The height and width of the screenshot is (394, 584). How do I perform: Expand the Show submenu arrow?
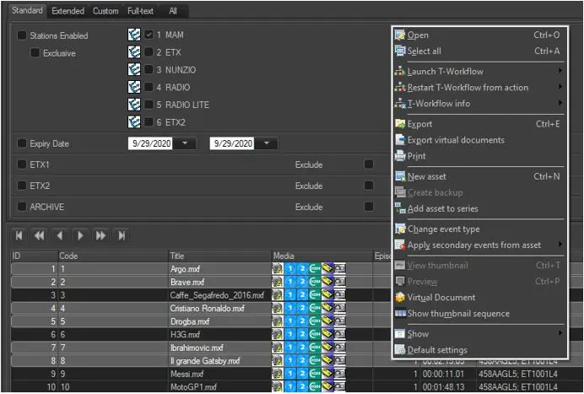click(560, 334)
